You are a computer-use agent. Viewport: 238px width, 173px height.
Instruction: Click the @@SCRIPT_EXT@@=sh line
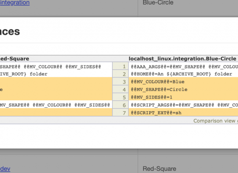point(156,112)
